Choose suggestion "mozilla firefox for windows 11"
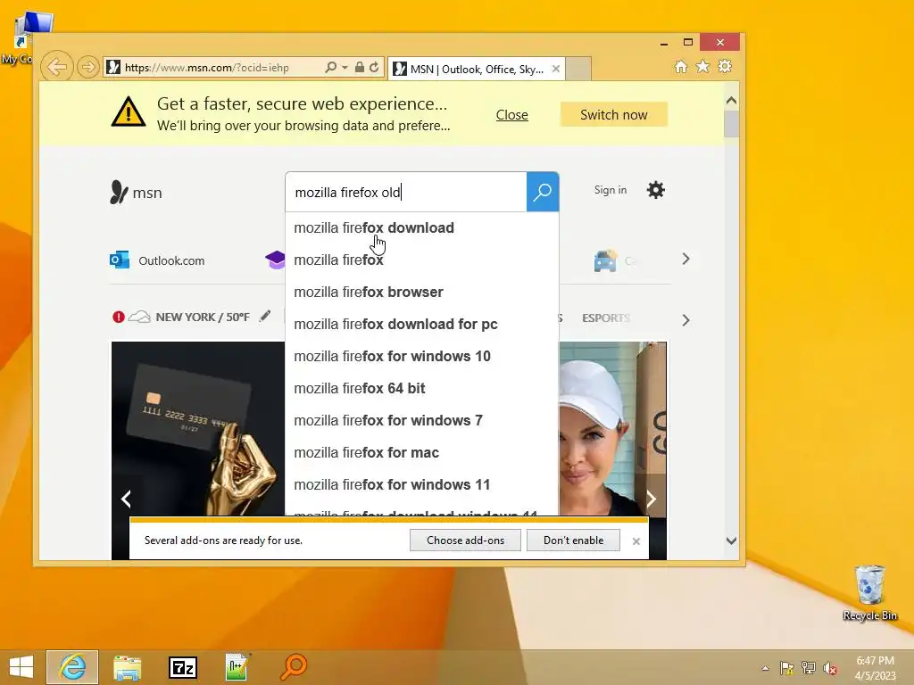This screenshot has width=914, height=685. pos(421,484)
